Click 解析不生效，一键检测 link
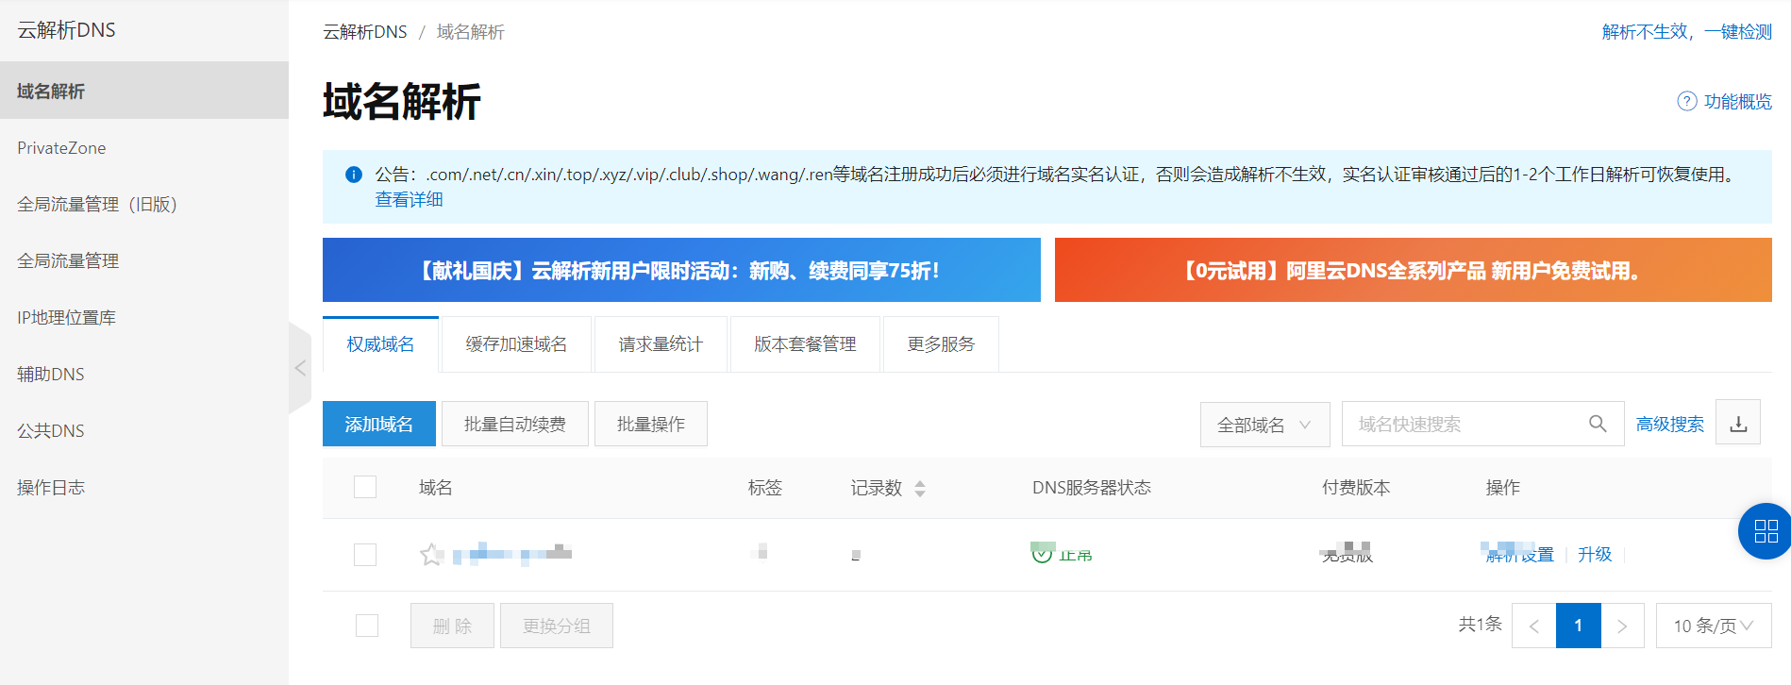Screen dimensions: 1791x685 point(1687,31)
